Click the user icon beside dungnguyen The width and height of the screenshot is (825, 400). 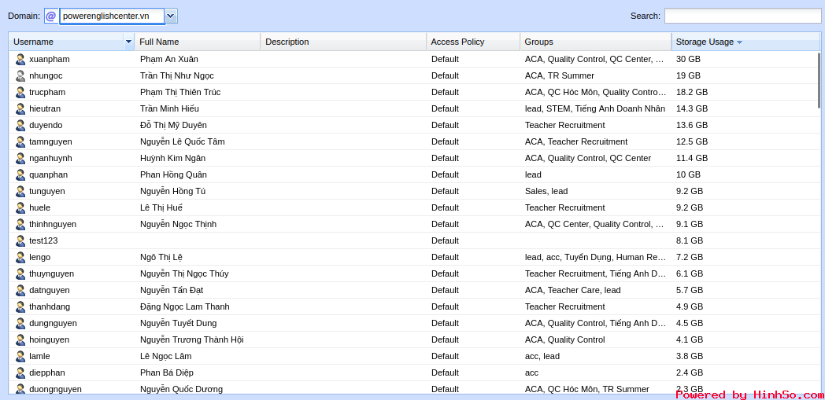tap(20, 323)
